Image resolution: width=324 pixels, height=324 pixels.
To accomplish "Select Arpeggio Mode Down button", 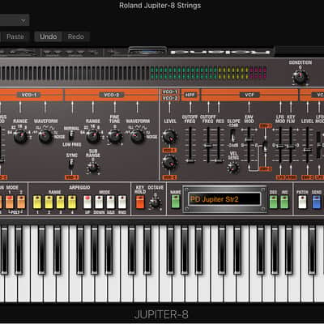I will point(99,202).
